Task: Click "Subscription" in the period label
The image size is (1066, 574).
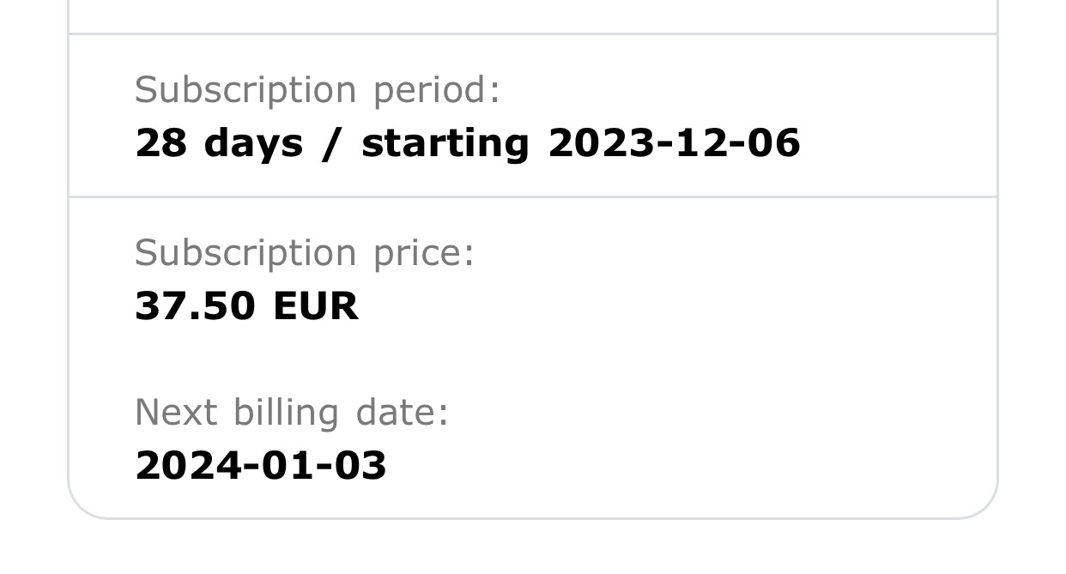Action: point(245,90)
